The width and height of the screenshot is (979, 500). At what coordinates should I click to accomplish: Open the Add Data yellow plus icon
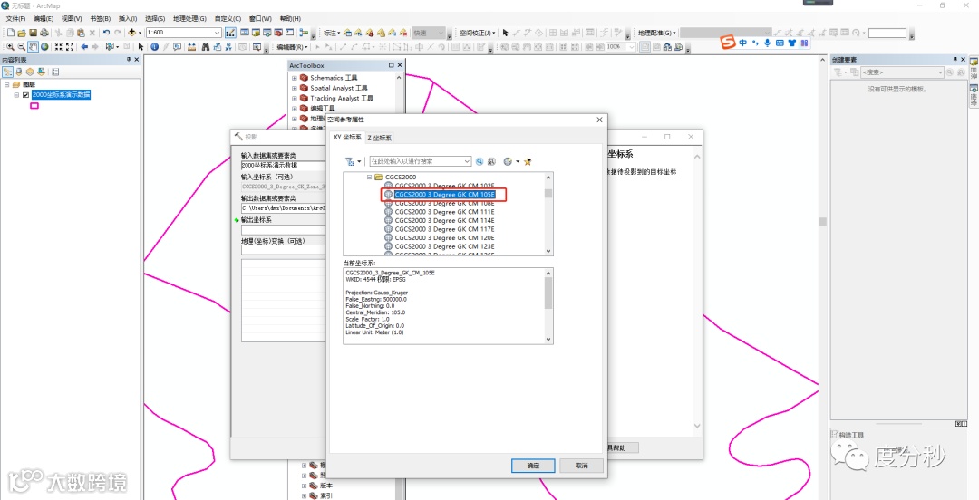[x=131, y=33]
